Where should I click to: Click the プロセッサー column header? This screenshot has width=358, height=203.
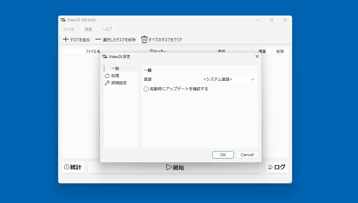click(x=157, y=51)
